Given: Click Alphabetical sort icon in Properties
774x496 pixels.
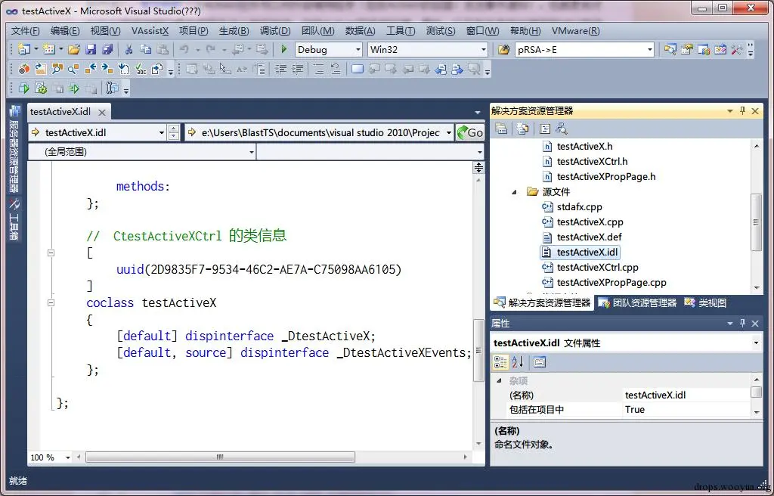Looking at the screenshot, I should pos(517,362).
